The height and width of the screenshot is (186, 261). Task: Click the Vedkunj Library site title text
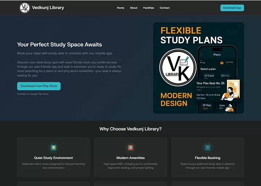48,8
